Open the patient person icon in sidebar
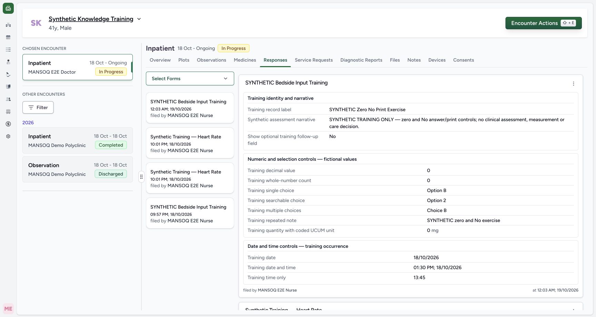 (x=8, y=62)
